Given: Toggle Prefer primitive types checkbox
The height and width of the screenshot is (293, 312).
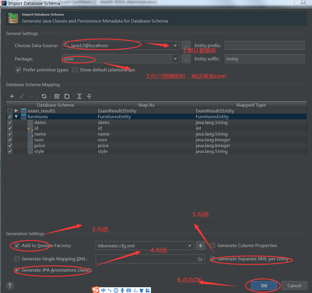Looking at the screenshot, I should coord(18,70).
